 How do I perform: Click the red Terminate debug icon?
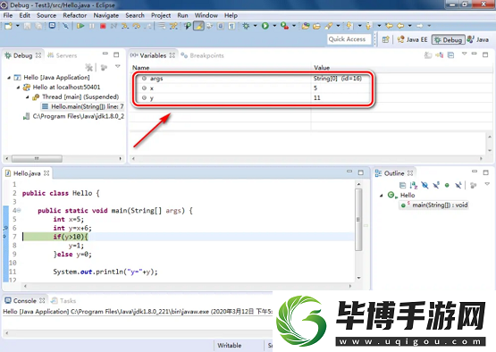[103, 26]
